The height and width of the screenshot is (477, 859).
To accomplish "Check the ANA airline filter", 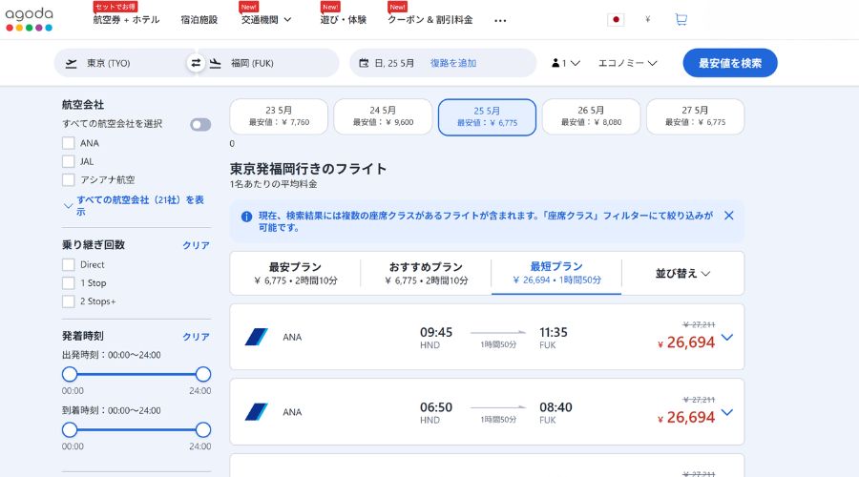I will [x=69, y=143].
